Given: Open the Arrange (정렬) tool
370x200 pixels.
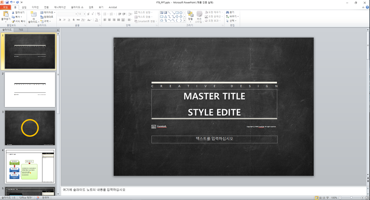Looking at the screenshot, I should coord(190,16).
